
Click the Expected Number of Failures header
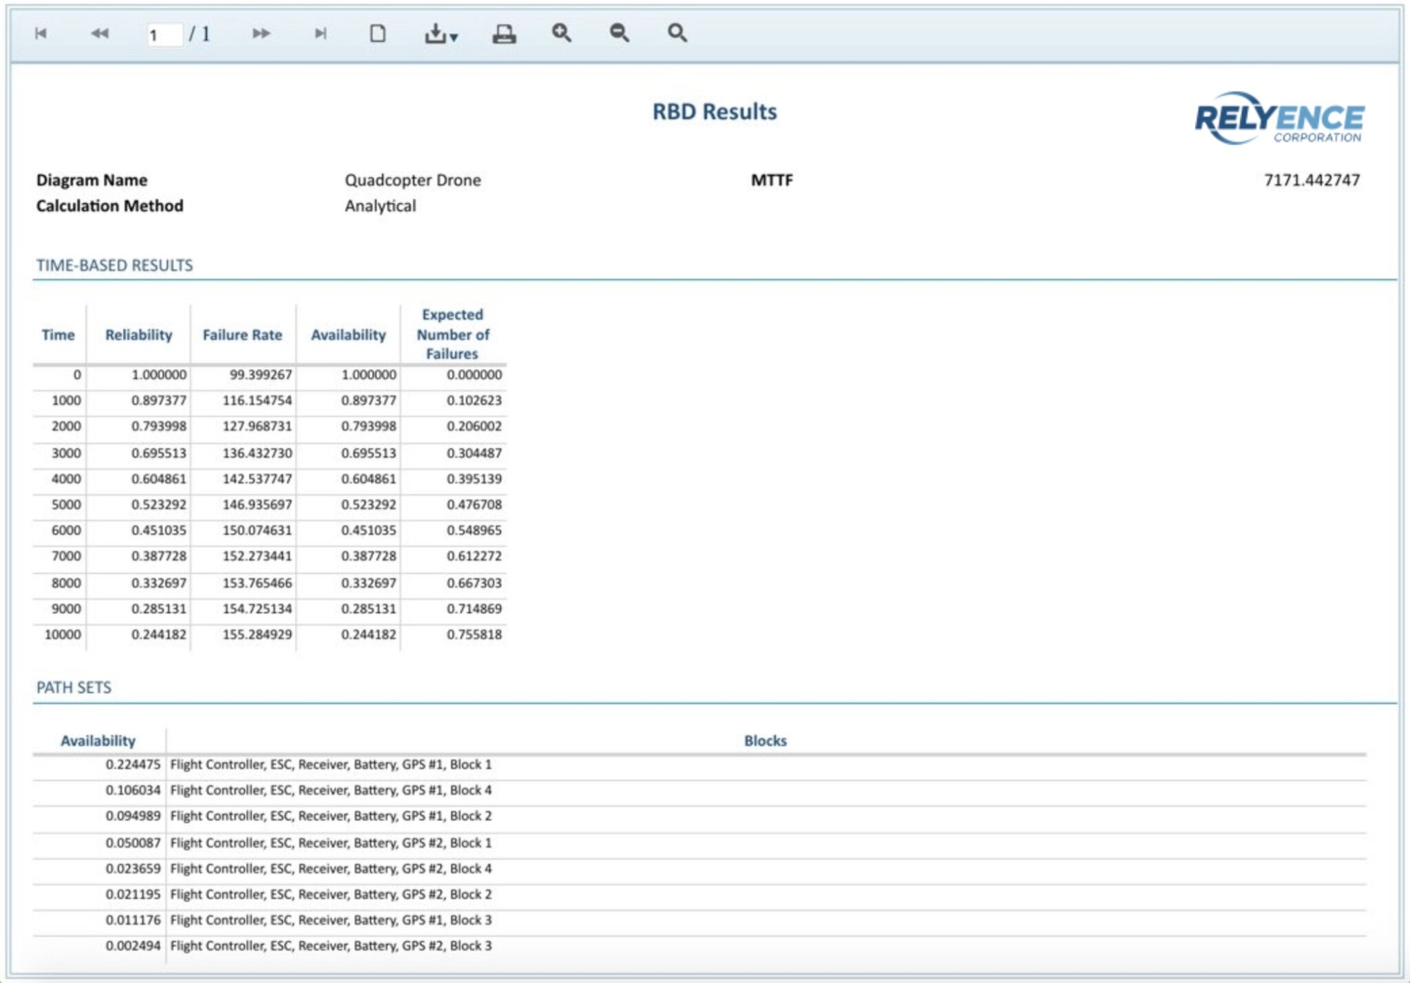452,335
